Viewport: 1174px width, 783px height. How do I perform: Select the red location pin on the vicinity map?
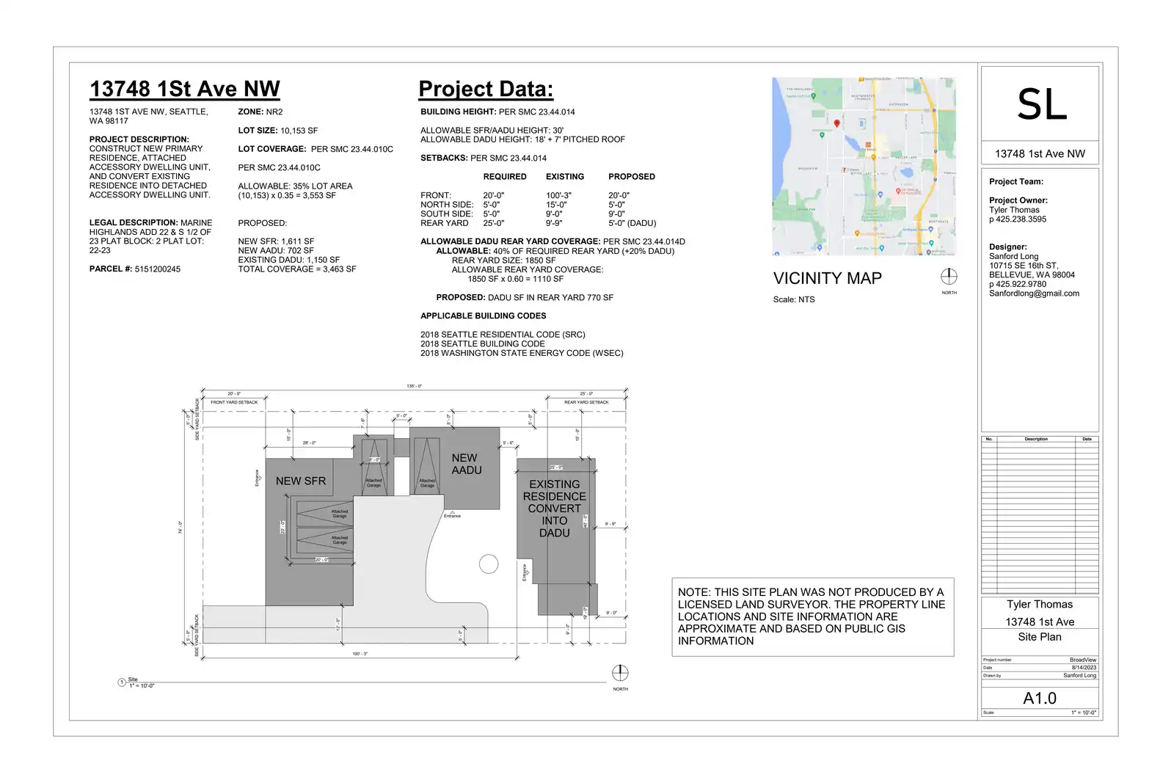(836, 124)
